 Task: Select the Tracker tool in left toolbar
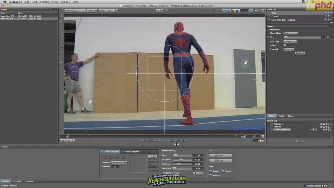tap(62, 63)
